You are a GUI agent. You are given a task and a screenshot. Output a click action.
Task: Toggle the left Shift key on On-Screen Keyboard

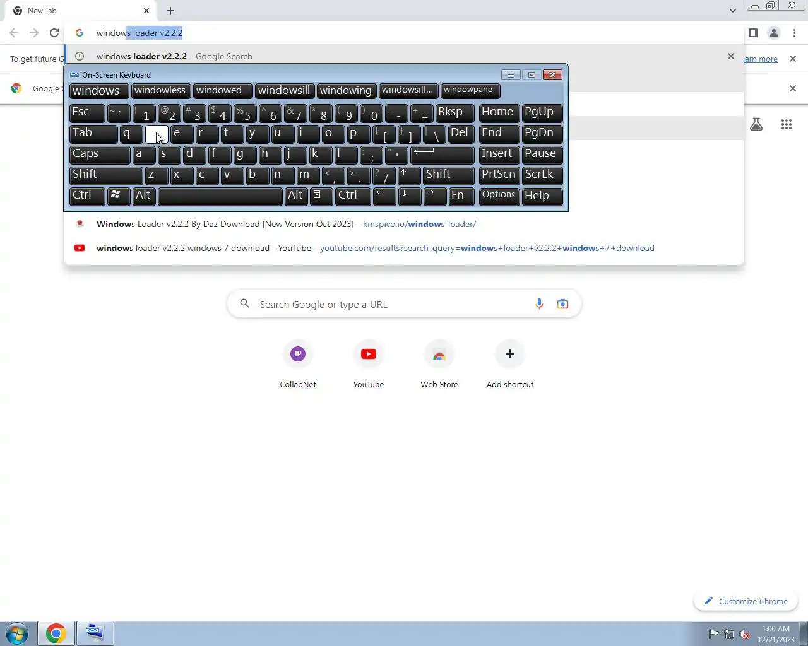(106, 175)
